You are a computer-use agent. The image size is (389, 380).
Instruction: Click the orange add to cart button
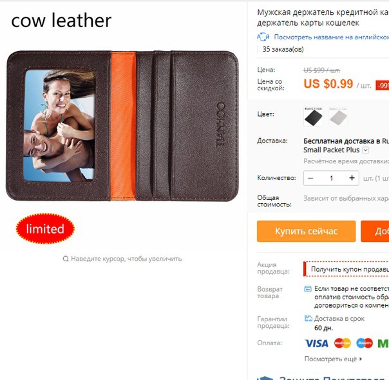click(375, 231)
